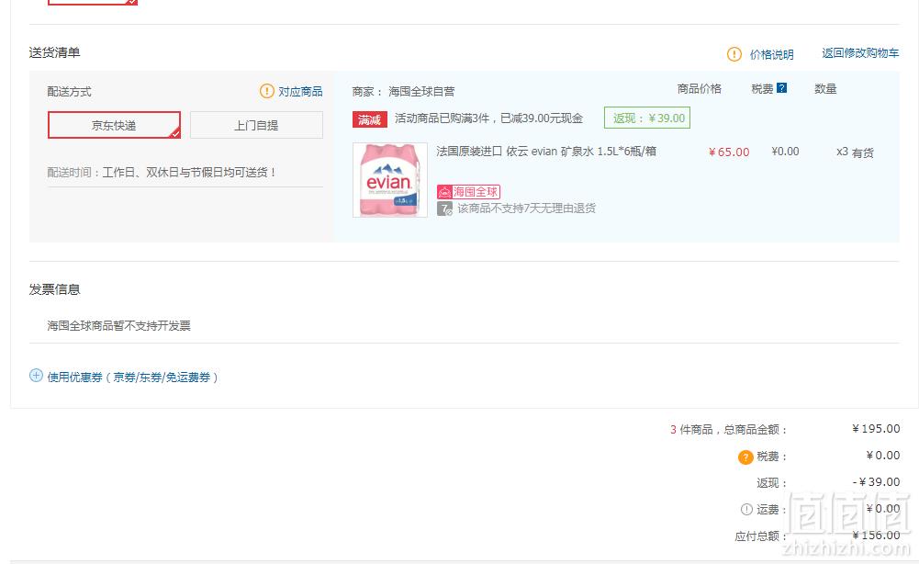This screenshot has width=919, height=564.
Task: Select 上门自提 pickup option
Action: click(x=256, y=125)
